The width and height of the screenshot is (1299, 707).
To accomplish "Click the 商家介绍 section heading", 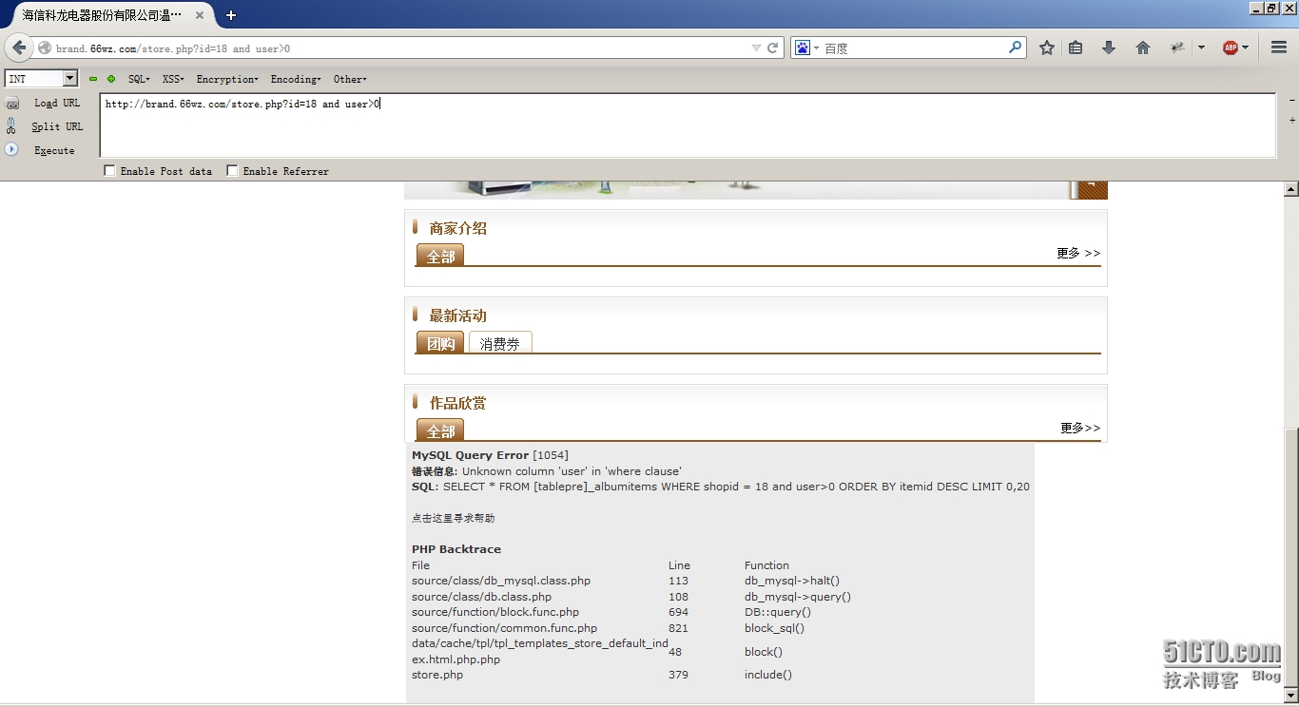I will (x=457, y=228).
